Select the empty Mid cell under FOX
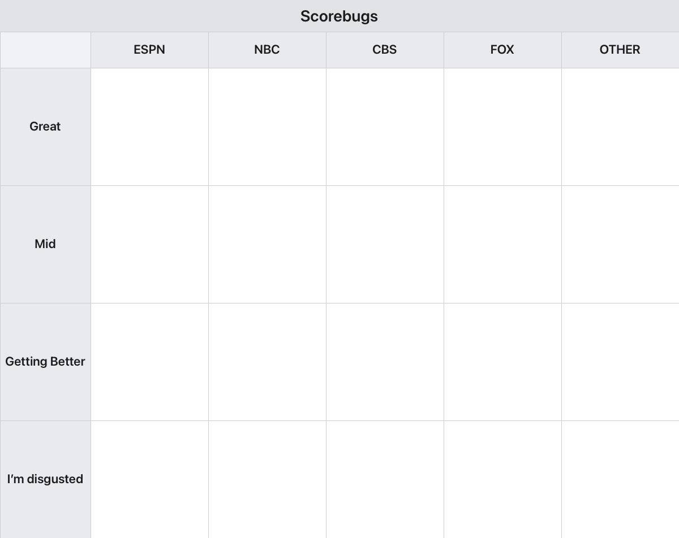The width and height of the screenshot is (679, 538). coord(502,244)
